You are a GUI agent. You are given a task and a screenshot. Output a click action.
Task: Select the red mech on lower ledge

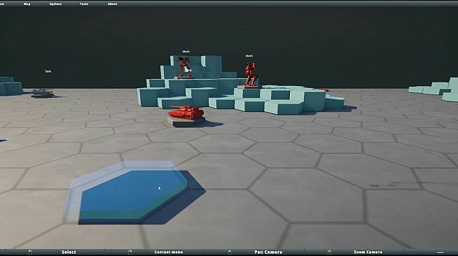click(251, 74)
